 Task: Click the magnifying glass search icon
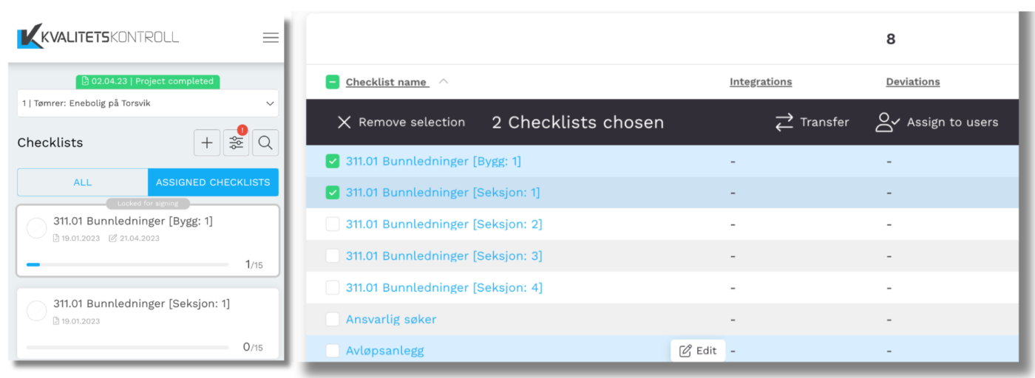click(x=265, y=143)
